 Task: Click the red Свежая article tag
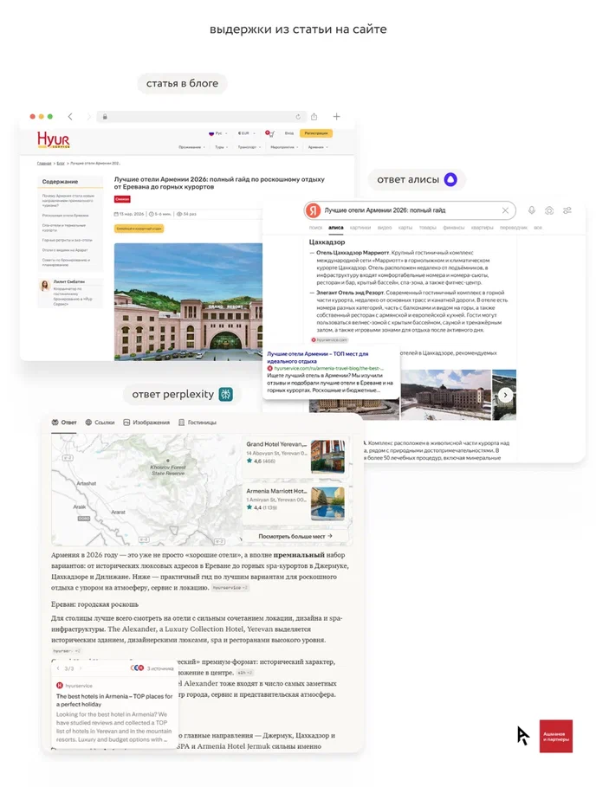coord(122,199)
